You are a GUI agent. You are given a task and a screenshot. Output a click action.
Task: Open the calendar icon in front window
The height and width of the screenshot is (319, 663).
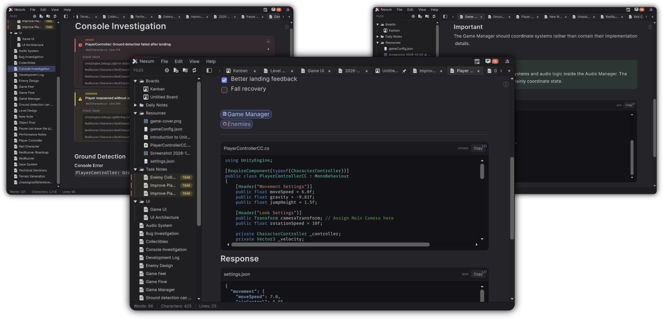pos(477,61)
